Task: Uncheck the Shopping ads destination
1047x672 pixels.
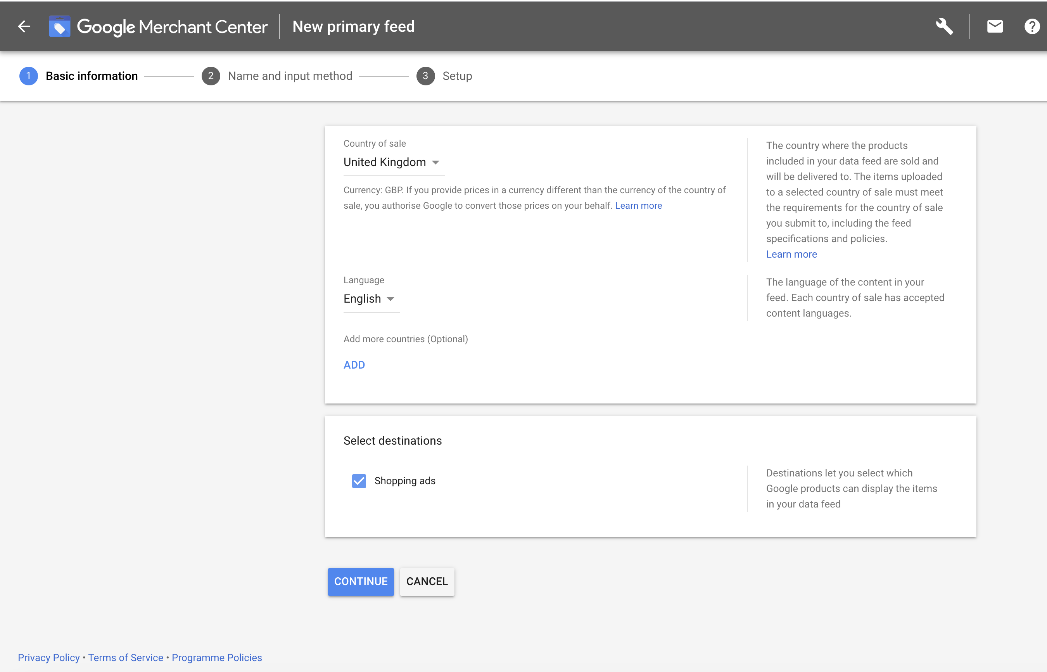Action: (x=358, y=480)
